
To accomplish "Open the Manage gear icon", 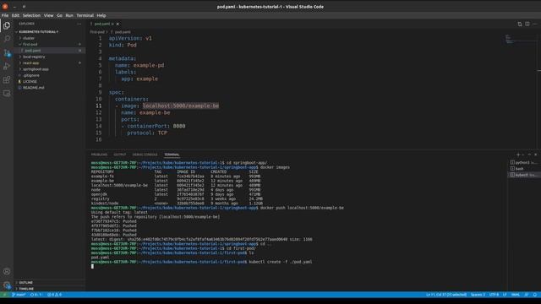I will [7, 285].
